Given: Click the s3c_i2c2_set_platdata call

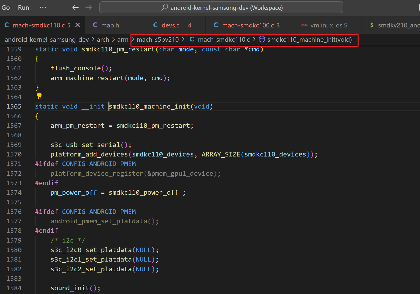Looking at the screenshot, I should point(91,269).
